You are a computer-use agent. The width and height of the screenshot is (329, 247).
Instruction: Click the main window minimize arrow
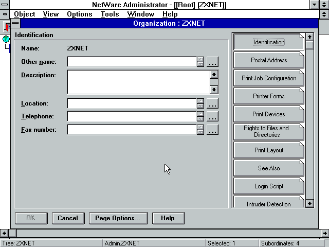tap(314, 5)
